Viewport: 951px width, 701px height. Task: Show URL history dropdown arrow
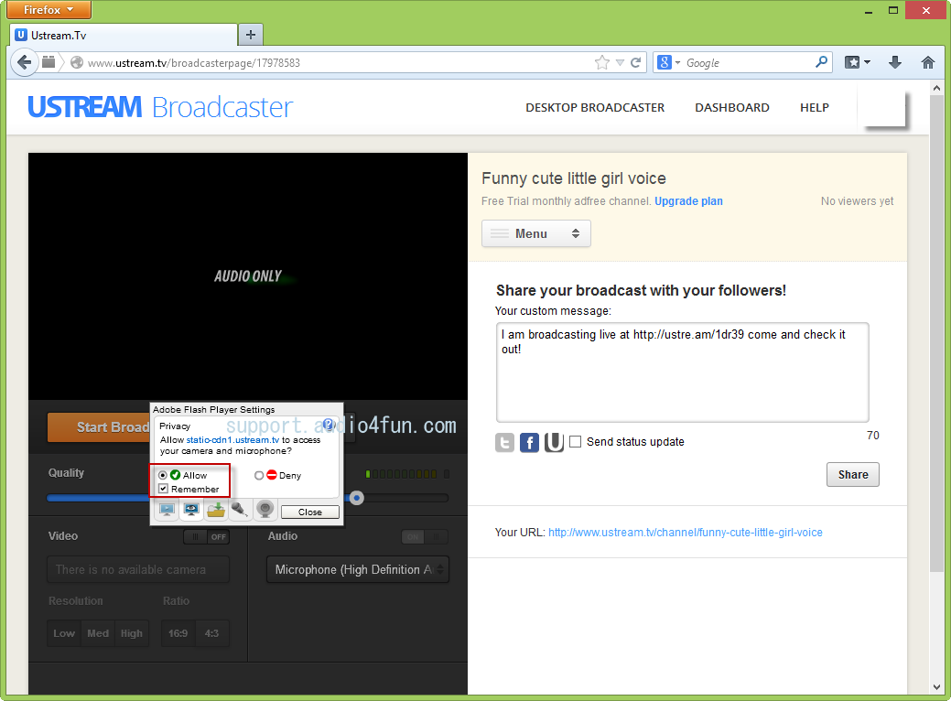tap(620, 62)
